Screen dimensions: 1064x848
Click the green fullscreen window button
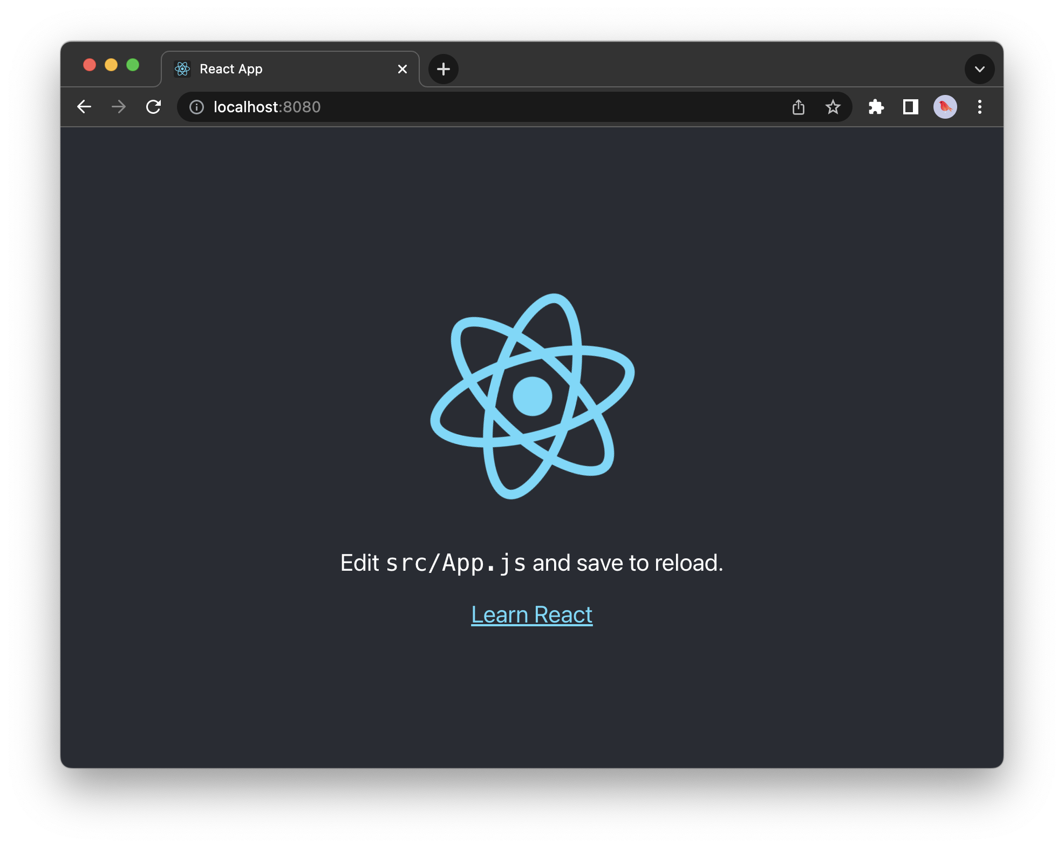click(x=133, y=65)
